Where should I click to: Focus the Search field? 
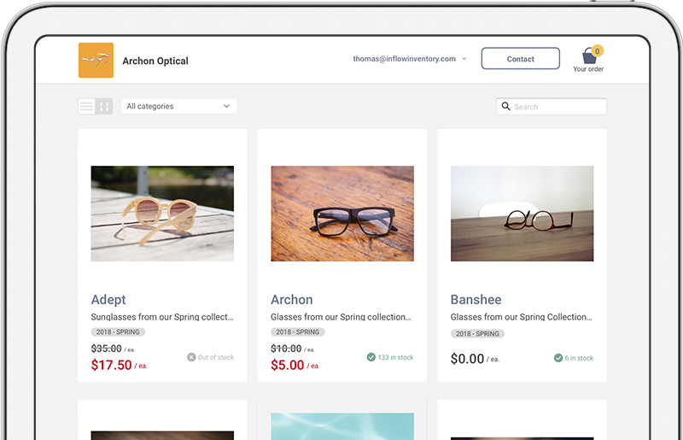552,107
